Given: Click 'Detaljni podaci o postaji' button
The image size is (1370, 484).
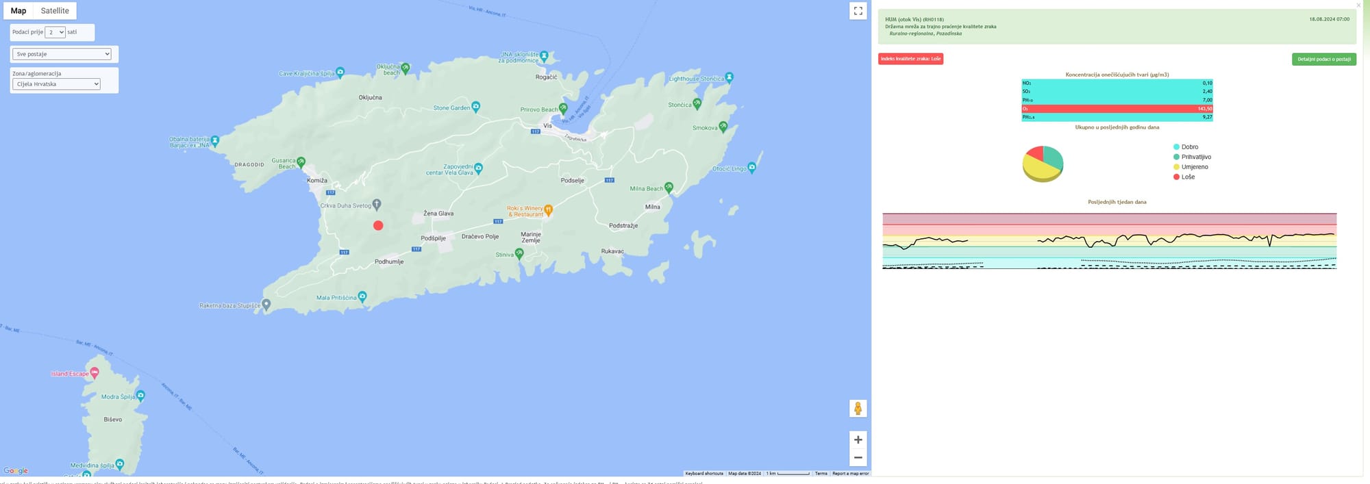Looking at the screenshot, I should coord(1323,60).
